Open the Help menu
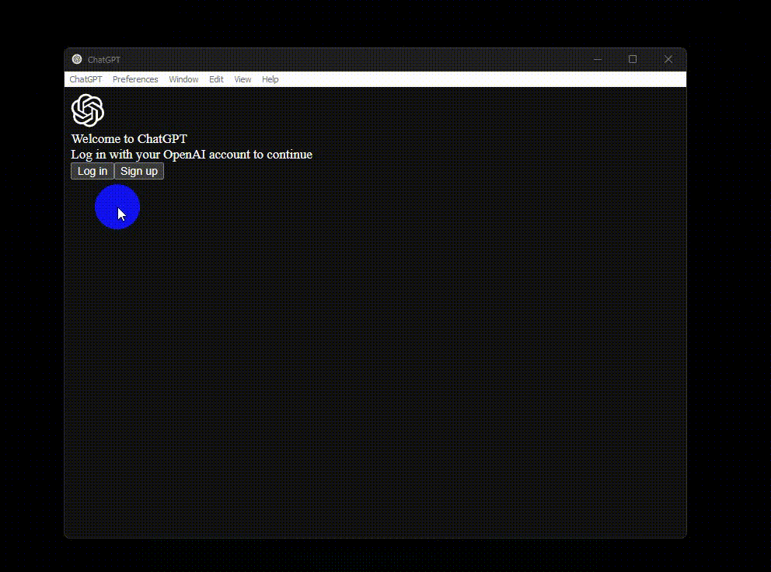 (x=270, y=79)
